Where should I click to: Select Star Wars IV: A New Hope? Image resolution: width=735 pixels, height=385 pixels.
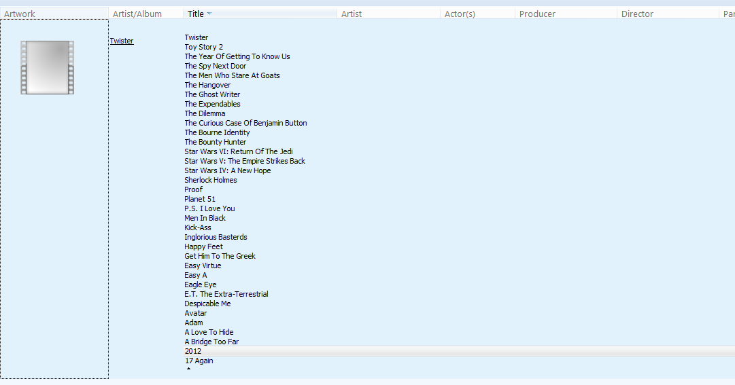click(227, 171)
